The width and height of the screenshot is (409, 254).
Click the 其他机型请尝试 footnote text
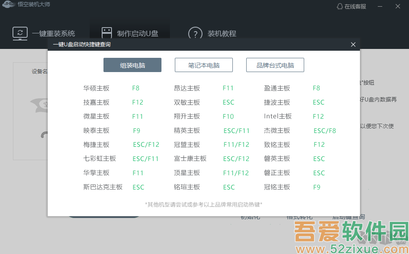(204, 205)
